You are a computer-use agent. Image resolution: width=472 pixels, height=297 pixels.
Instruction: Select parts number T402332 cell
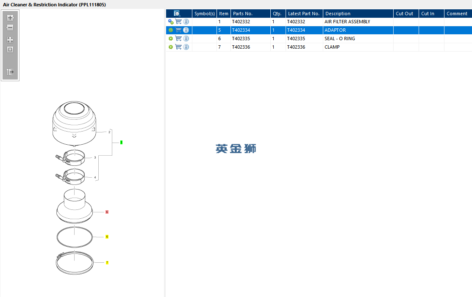pyautogui.click(x=250, y=22)
